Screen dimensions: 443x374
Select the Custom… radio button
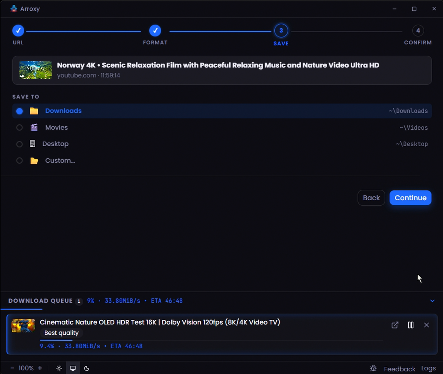coord(19,161)
